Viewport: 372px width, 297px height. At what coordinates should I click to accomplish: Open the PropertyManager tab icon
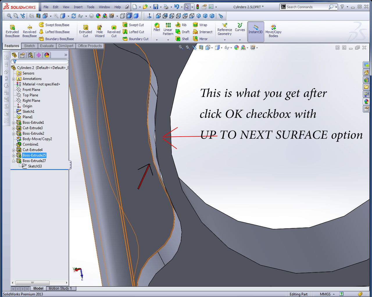pos(22,55)
